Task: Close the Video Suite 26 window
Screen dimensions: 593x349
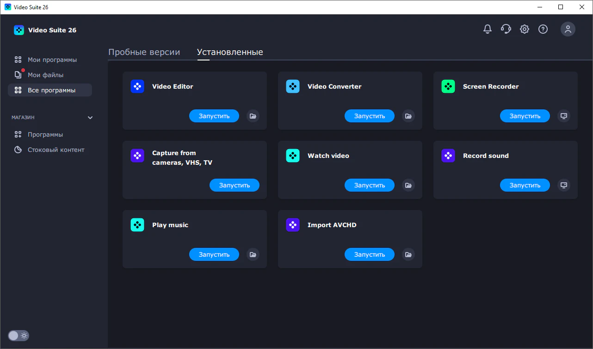Action: point(582,7)
